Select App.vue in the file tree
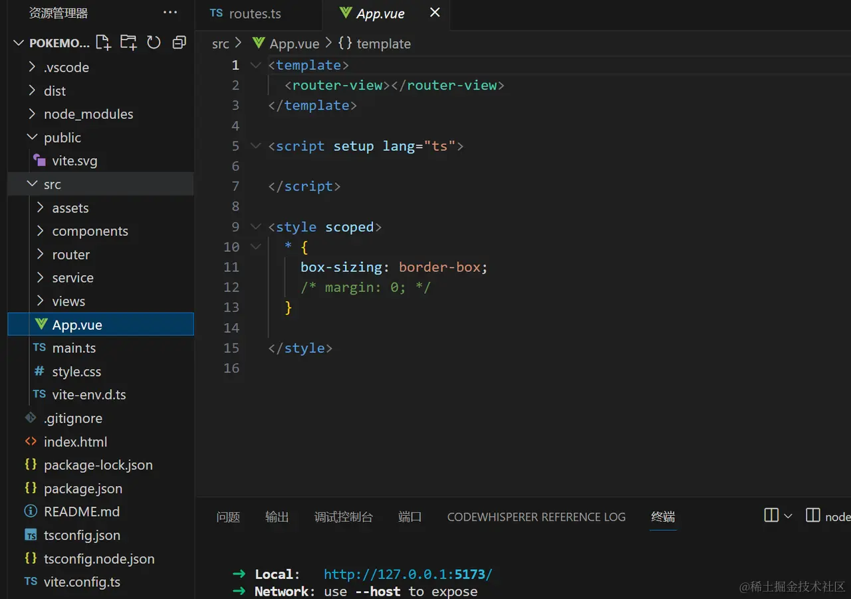851x599 pixels. point(100,324)
